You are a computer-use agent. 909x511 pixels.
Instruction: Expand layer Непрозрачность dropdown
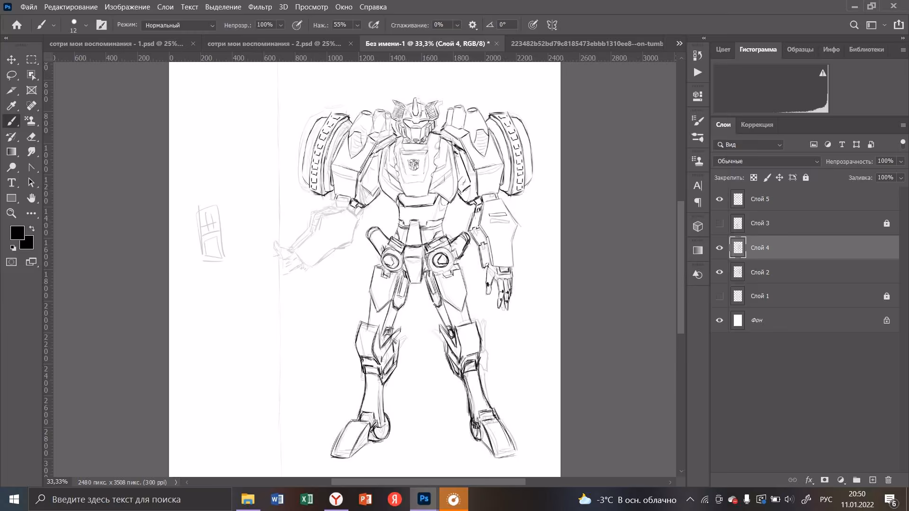[x=901, y=161]
